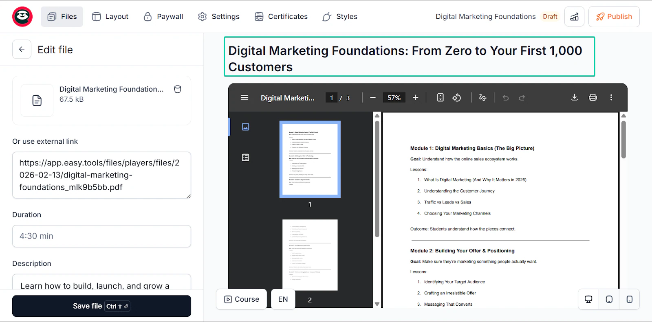Click the Save file button
Screen dimensions: 652x322
tap(101, 306)
